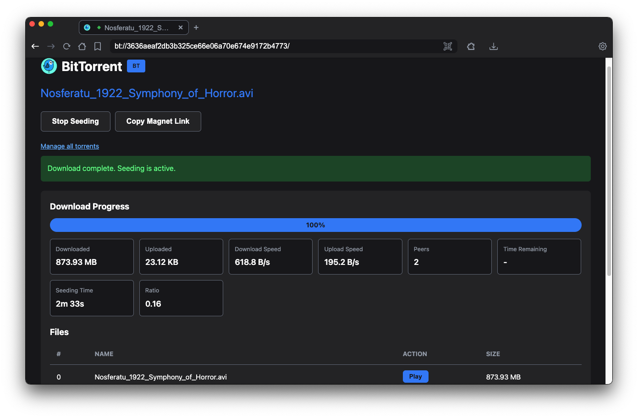638x418 pixels.
Task: Click the page vertical scrollbar
Action: (609, 171)
